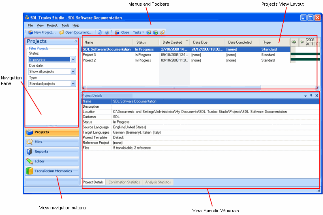Click the horizontal scrollbar of the projects list
This screenshot has width=323, height=215.
[x=173, y=87]
